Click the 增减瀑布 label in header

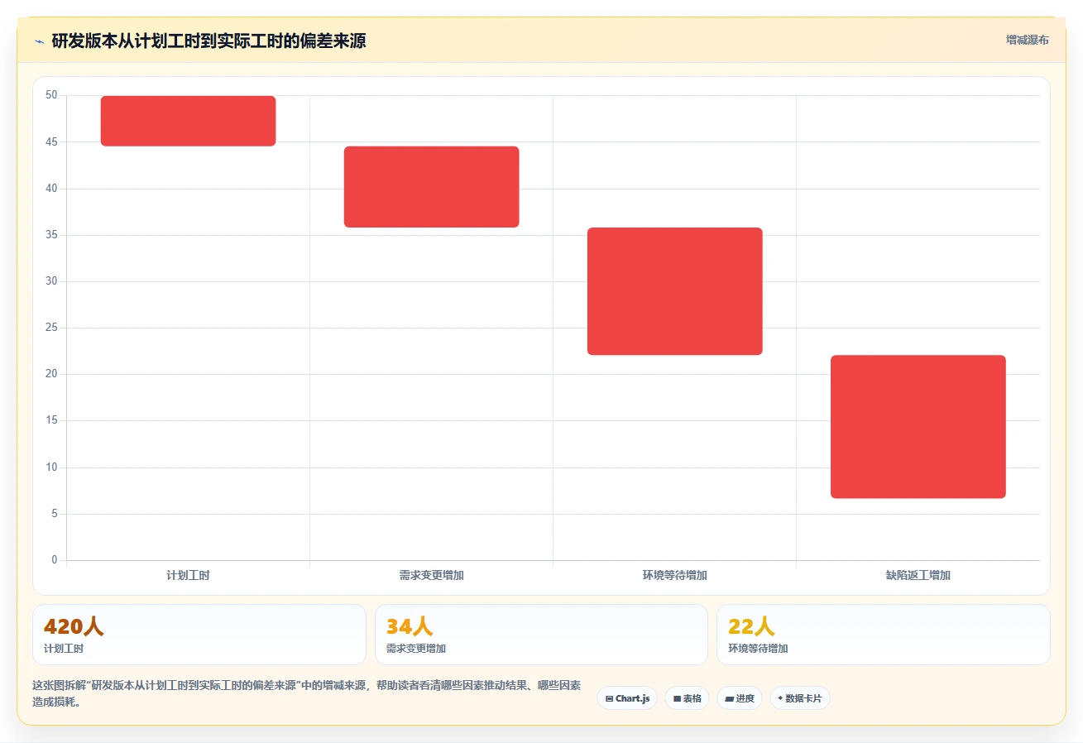point(1027,40)
